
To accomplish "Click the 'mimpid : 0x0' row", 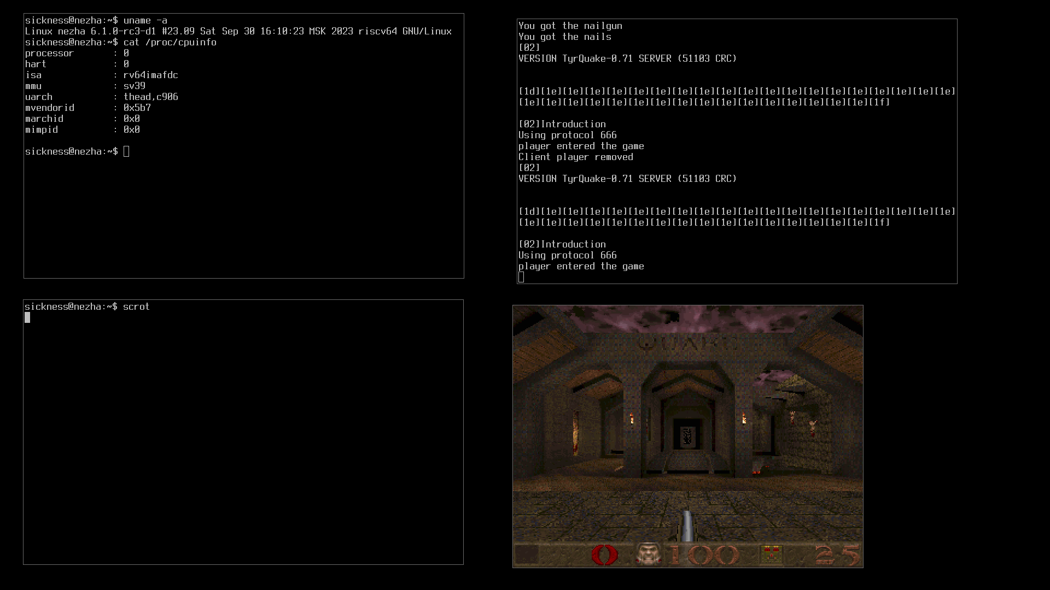I will tap(83, 129).
